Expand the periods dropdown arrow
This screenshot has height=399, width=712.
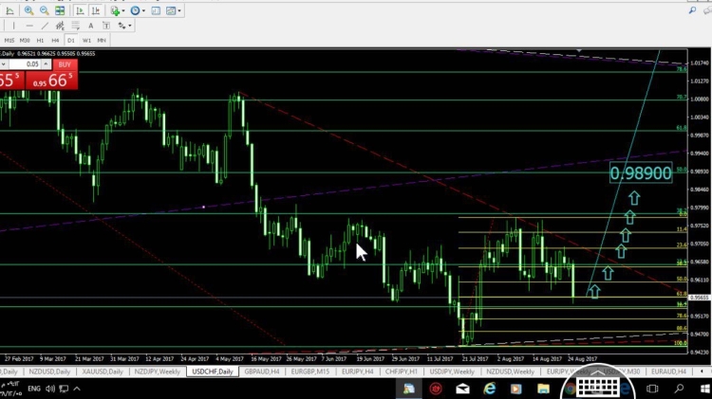pos(144,10)
